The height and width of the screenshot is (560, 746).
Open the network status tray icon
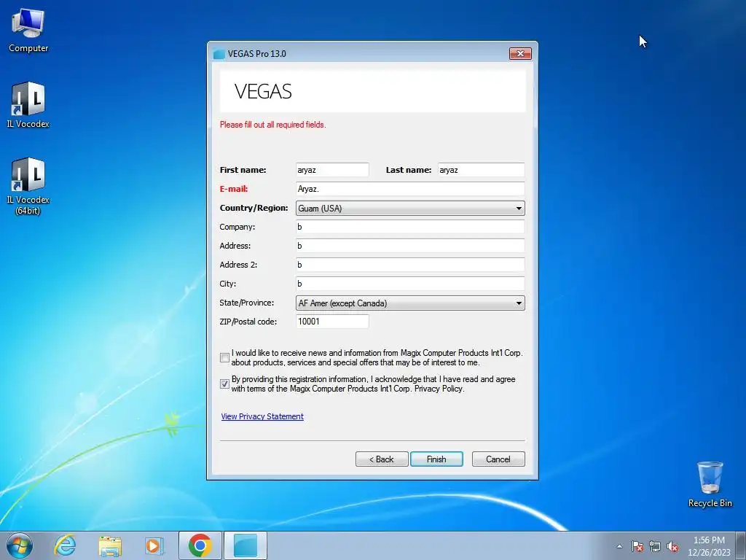(x=655, y=547)
